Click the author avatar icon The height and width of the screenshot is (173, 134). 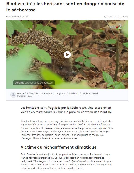tap(13, 94)
